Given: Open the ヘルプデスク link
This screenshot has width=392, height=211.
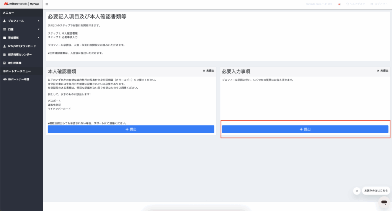Looking at the screenshot, I should point(356,4).
